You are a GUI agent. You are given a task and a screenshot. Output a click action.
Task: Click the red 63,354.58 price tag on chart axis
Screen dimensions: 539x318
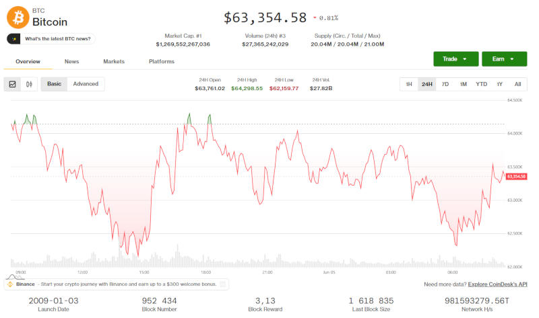pos(516,176)
